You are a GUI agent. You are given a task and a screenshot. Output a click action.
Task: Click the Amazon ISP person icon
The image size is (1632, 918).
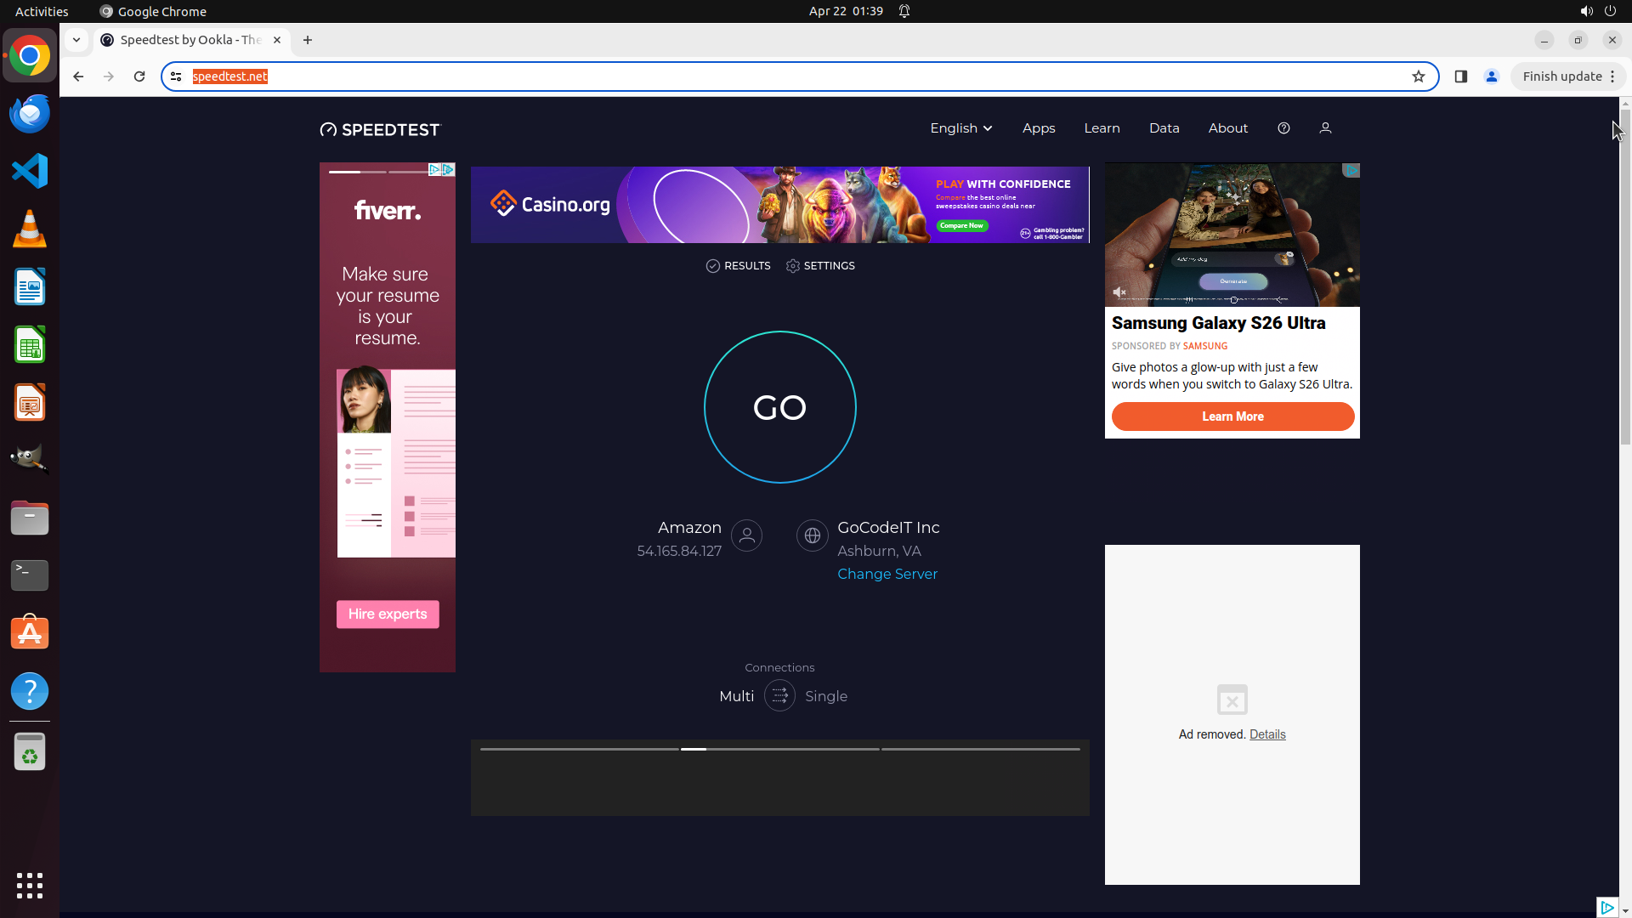(746, 535)
